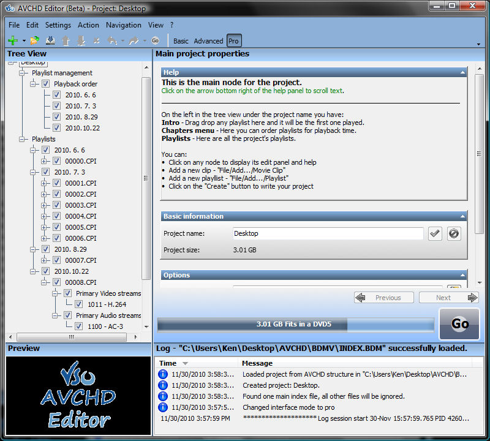Toggle Primary Video streams checkbox
This screenshot has width=490, height=441.
click(67, 293)
